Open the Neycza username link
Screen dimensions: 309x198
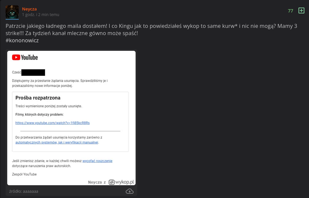(29, 9)
